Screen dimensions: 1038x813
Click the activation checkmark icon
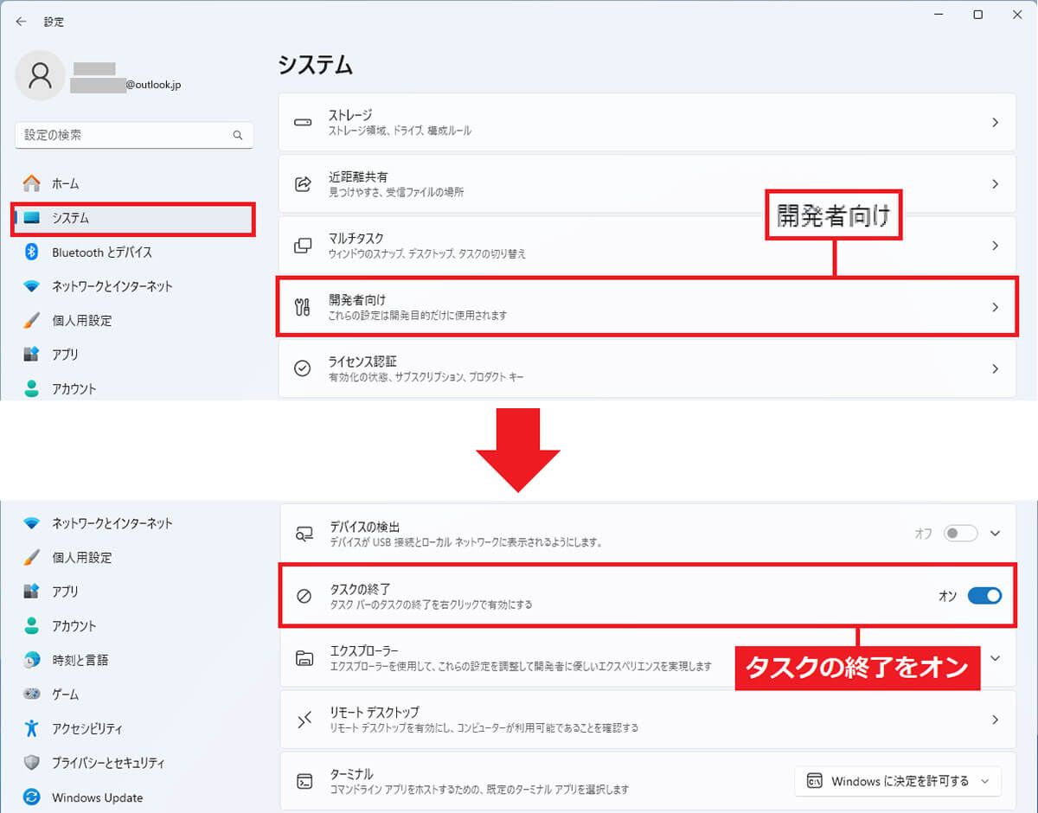tap(303, 368)
